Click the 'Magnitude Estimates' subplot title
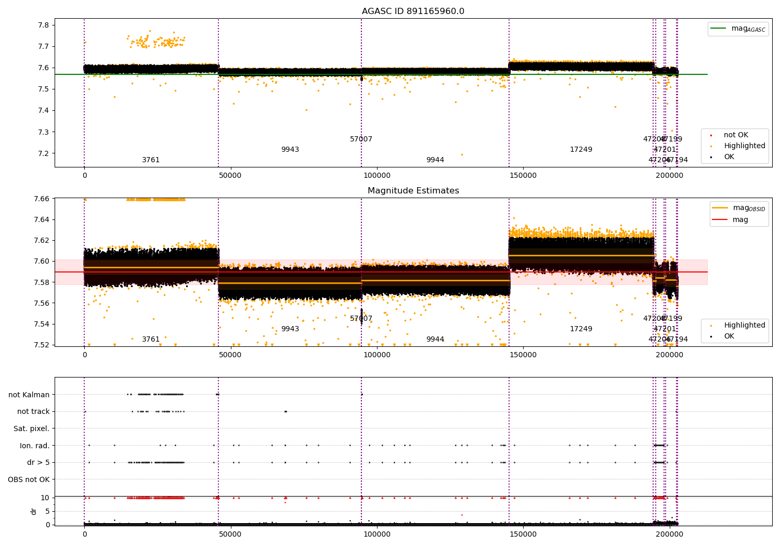This screenshot has height=546, width=780. tap(413, 191)
